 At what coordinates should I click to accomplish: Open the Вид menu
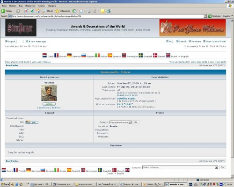pyautogui.click(x=21, y=6)
